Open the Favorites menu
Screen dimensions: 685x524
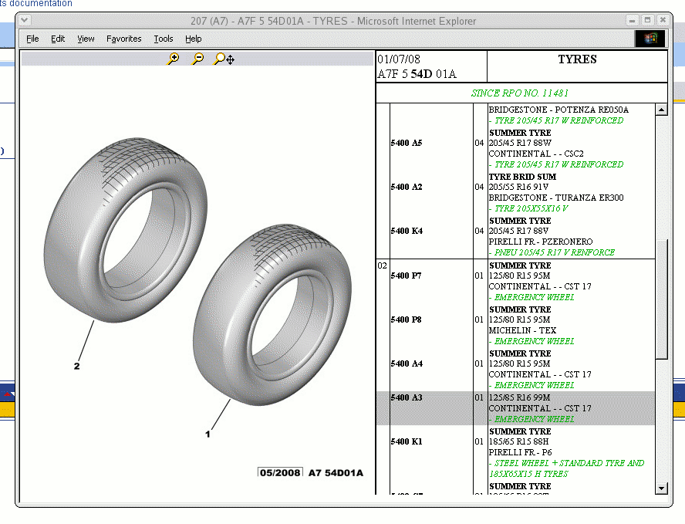124,39
